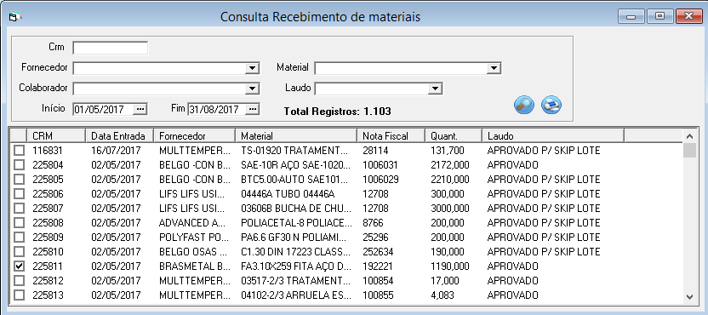Sort by the CRM column header
This screenshot has width=708, height=315.
(x=56, y=135)
